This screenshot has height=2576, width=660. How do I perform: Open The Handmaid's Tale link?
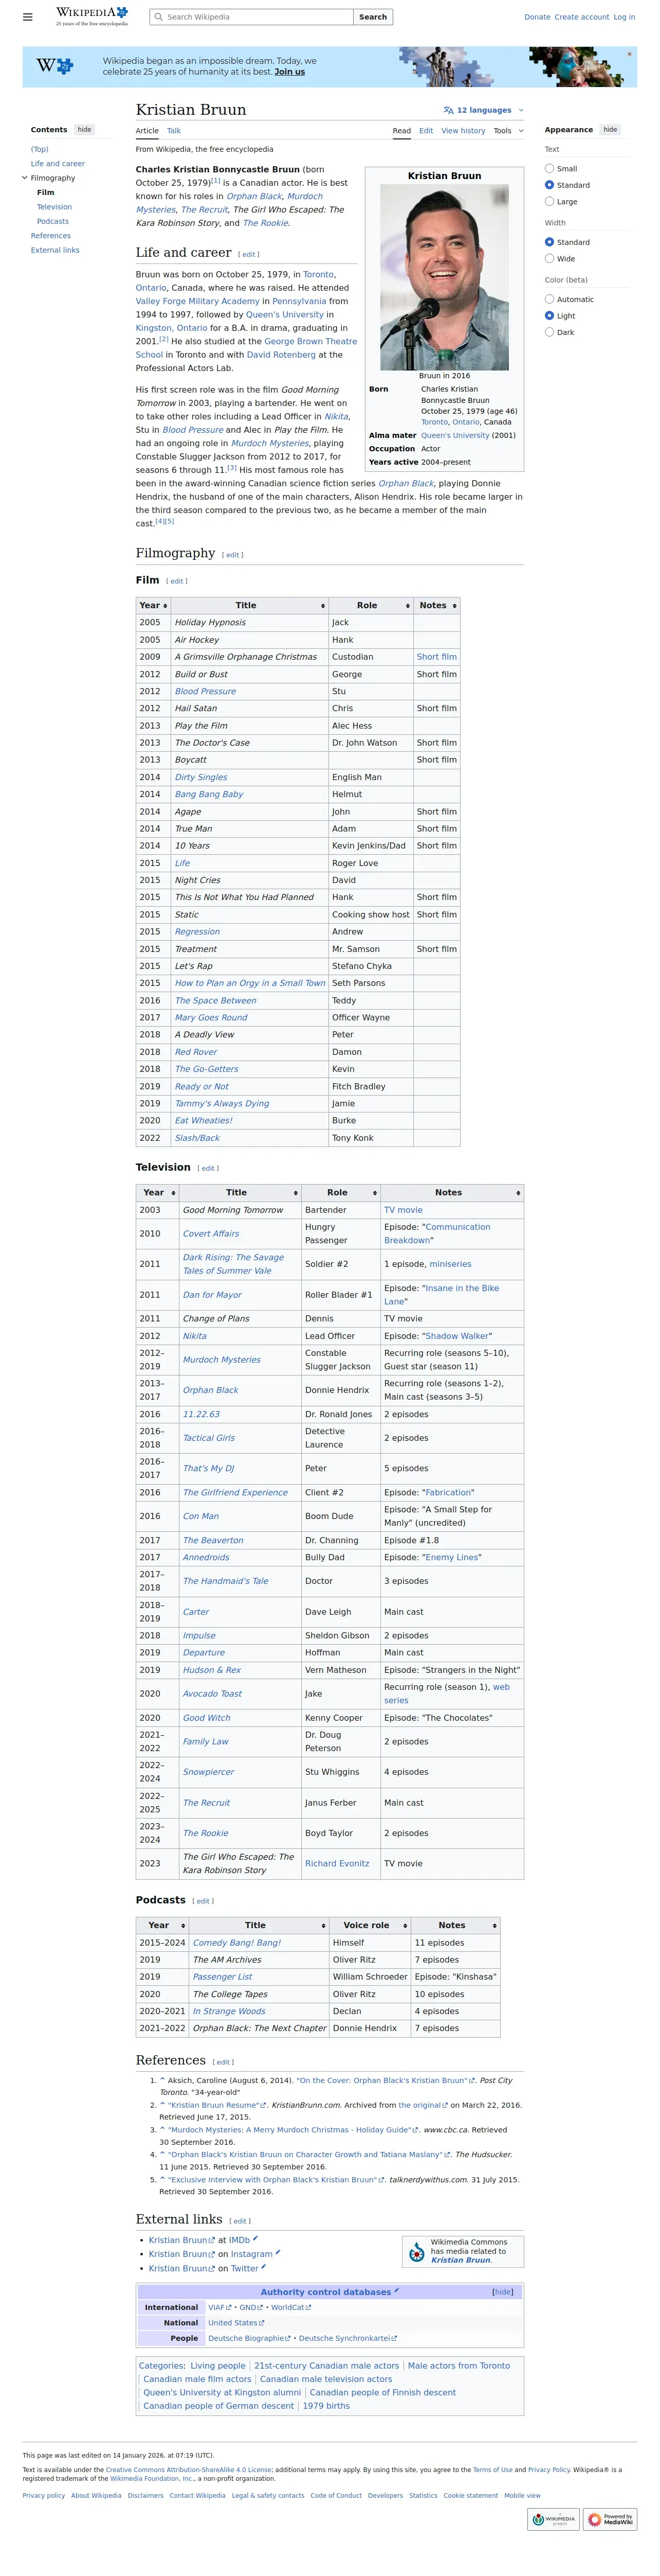(x=226, y=1581)
